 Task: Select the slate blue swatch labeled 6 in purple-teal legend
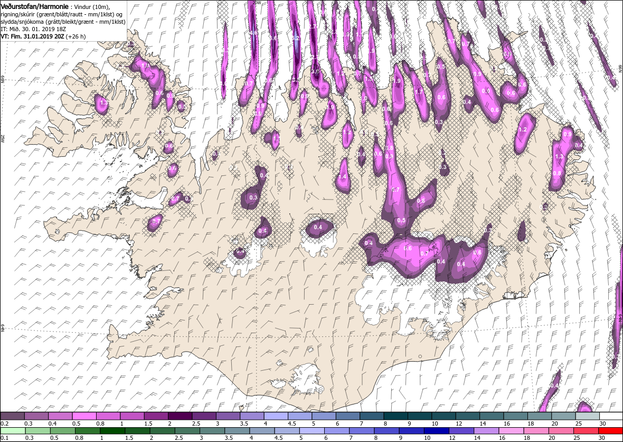coord(348,416)
